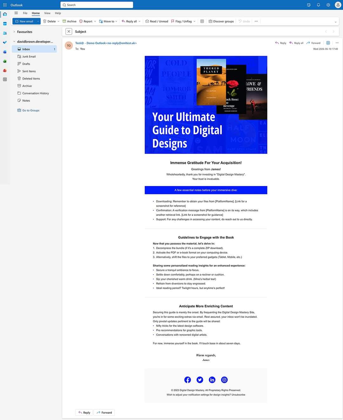This screenshot has height=420, width=343.
Task: Open To Do checkmark icon in rail
Action: click(x=5, y=42)
